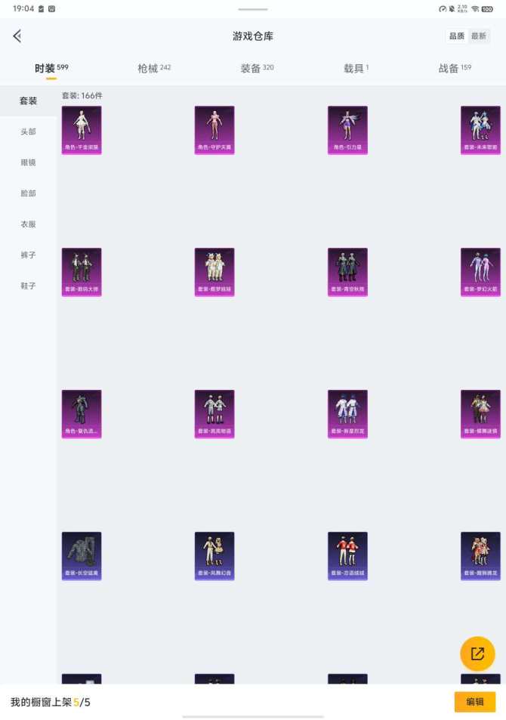This screenshot has height=720, width=506.
Task: Open the 梦幻火箭 white bodysuit outfit card
Action: [x=480, y=272]
